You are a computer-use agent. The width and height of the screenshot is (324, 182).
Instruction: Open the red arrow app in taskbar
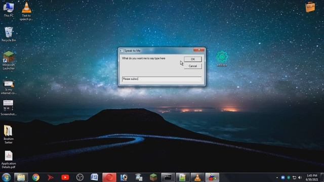tap(51, 177)
